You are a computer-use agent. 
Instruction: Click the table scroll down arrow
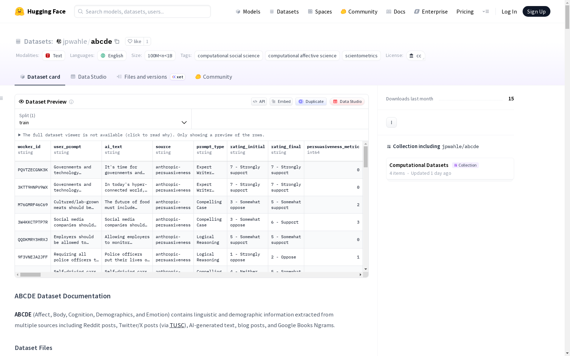pos(366,269)
